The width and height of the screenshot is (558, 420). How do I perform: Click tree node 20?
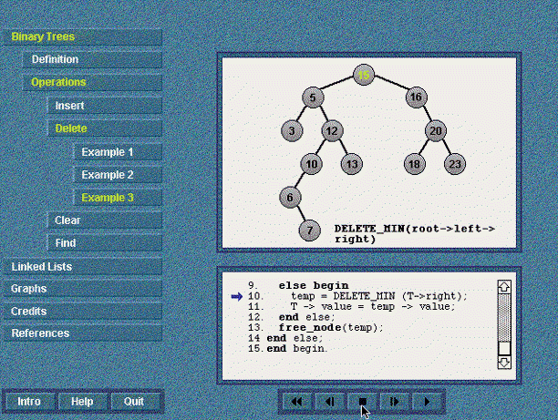436,131
